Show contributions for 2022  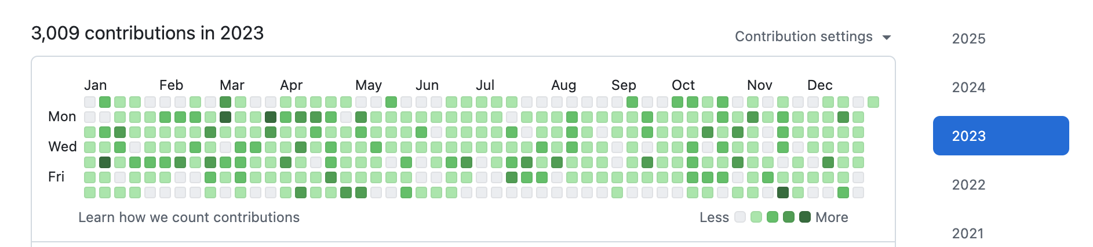(x=968, y=185)
